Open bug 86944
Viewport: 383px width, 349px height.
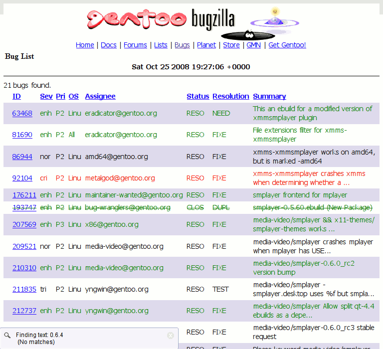pos(22,157)
